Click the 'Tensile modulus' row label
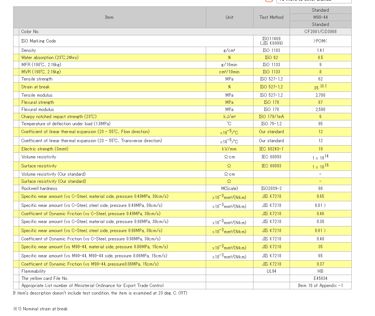This screenshot has width=375, height=316. point(37,95)
